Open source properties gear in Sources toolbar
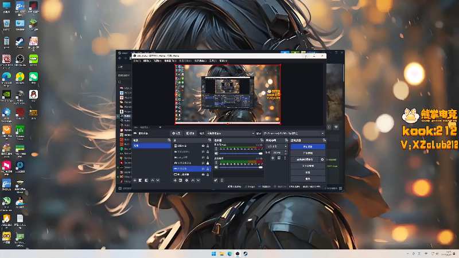Image resolution: width=459 pixels, height=258 pixels. point(186,180)
